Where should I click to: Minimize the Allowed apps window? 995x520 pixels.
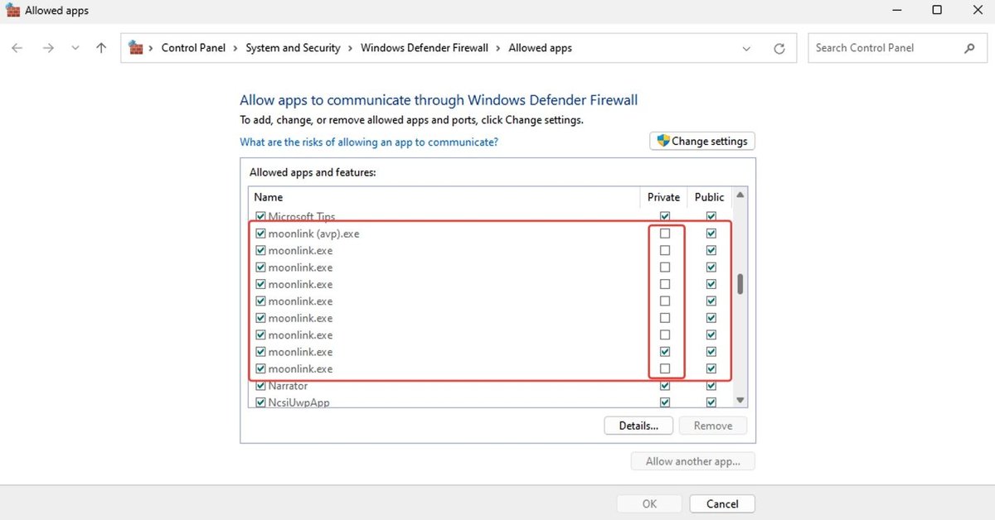coord(897,11)
